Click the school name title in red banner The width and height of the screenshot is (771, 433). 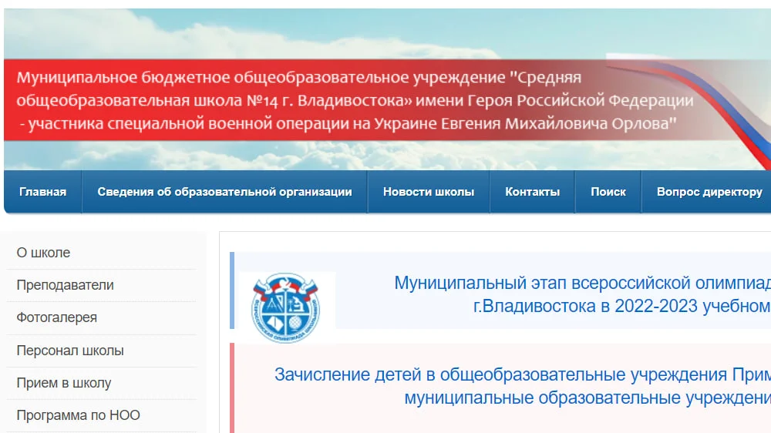(x=355, y=100)
